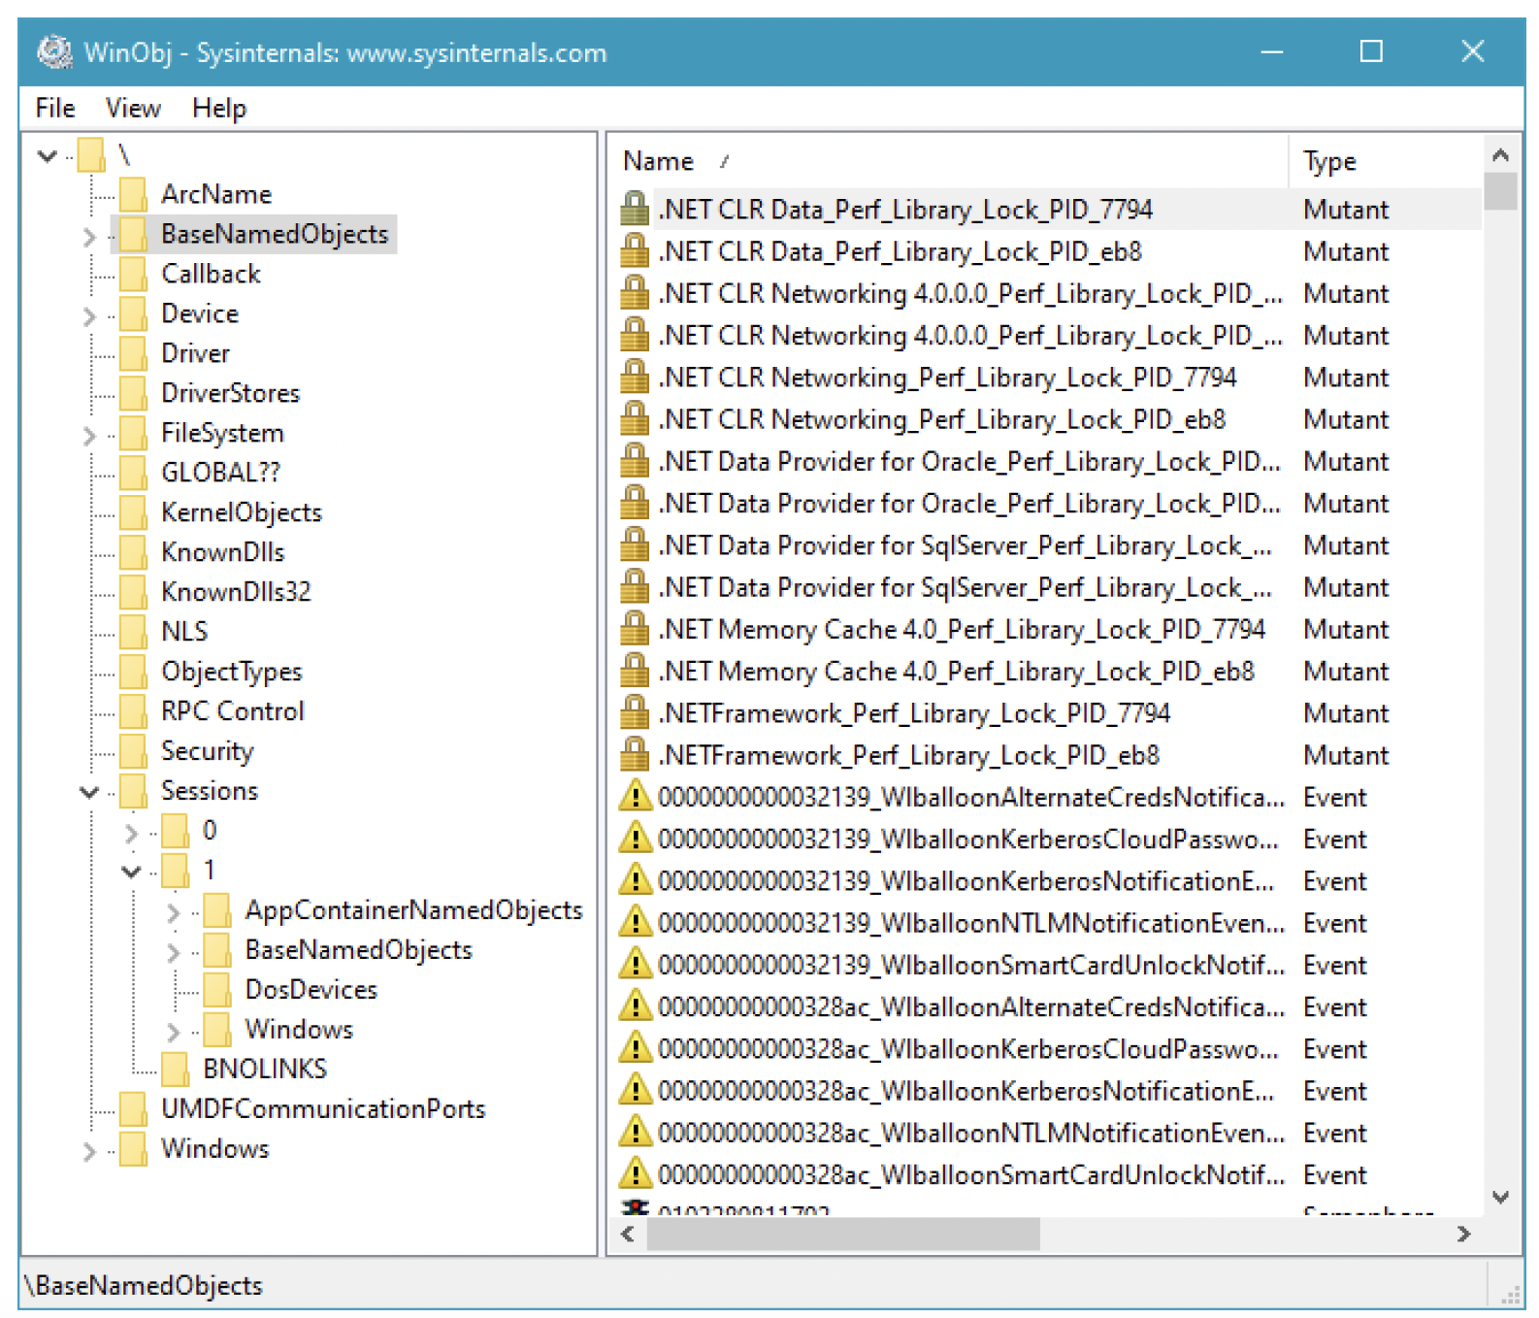Click lock icon of .NET CLR Networking_Perf_Library_Lock_PID_7794
Screen dimensions: 1539x1318
point(635,377)
